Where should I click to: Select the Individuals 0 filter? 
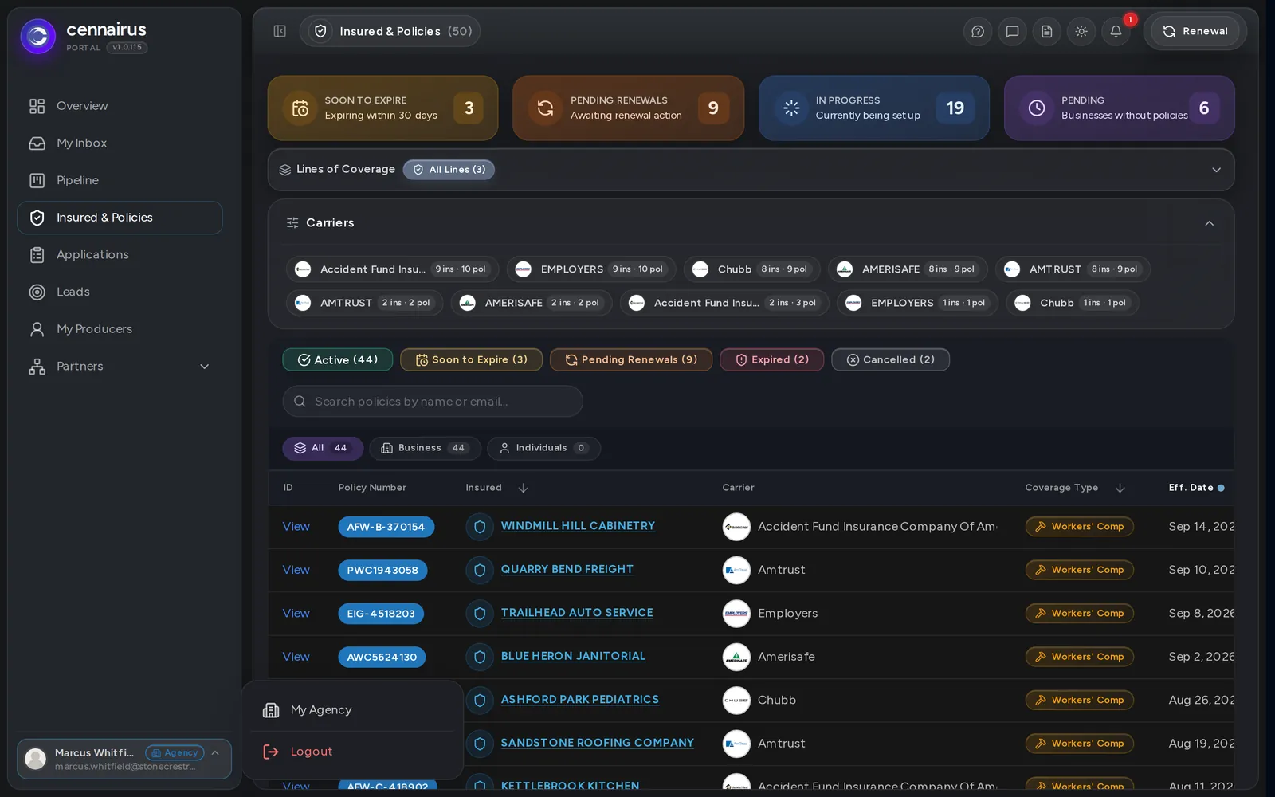pos(543,448)
